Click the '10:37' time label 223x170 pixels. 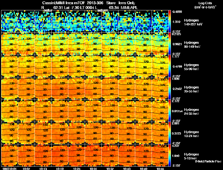tap(110, 169)
